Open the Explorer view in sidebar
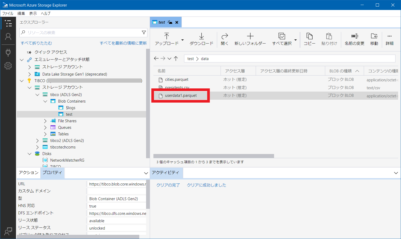 tap(8, 23)
